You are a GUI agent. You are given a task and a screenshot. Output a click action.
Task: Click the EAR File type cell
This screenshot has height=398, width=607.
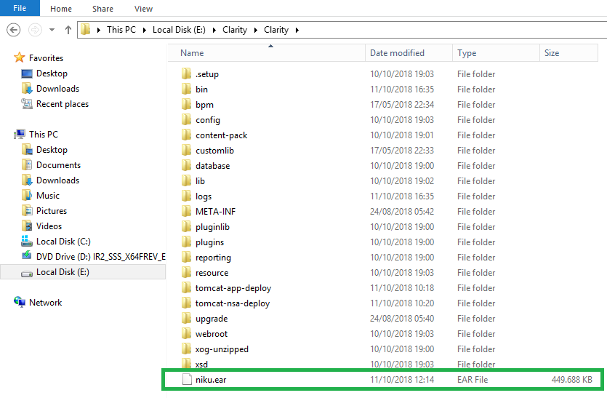[473, 380]
